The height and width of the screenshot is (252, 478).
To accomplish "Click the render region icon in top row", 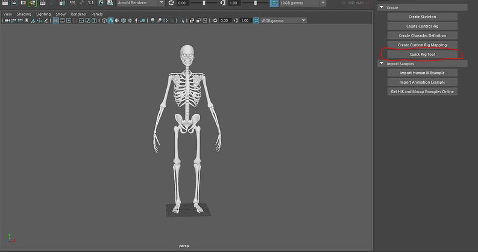I will point(14,3).
